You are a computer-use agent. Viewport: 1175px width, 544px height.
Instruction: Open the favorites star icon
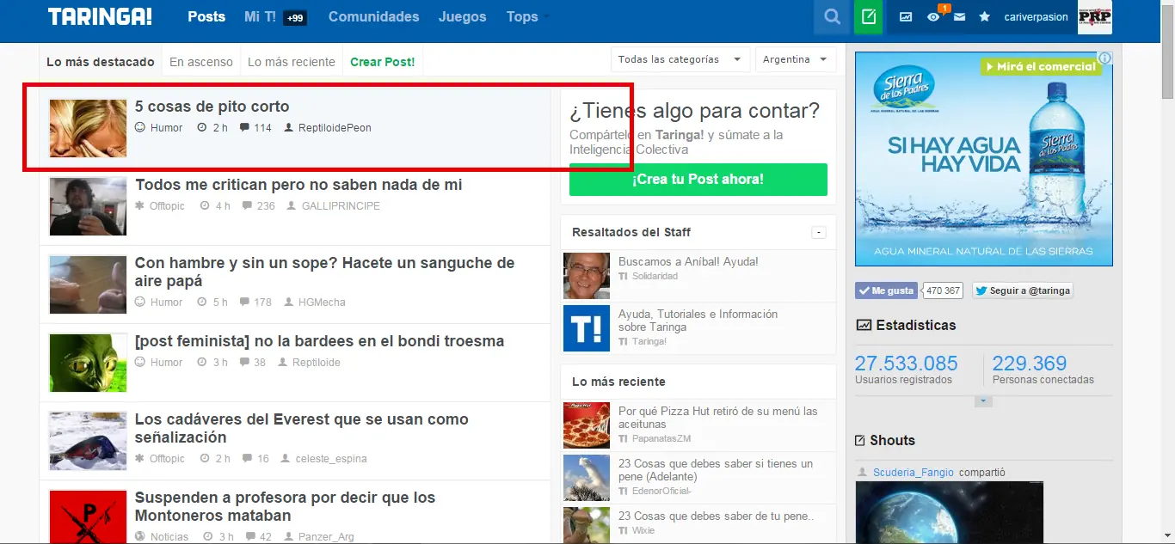(985, 16)
